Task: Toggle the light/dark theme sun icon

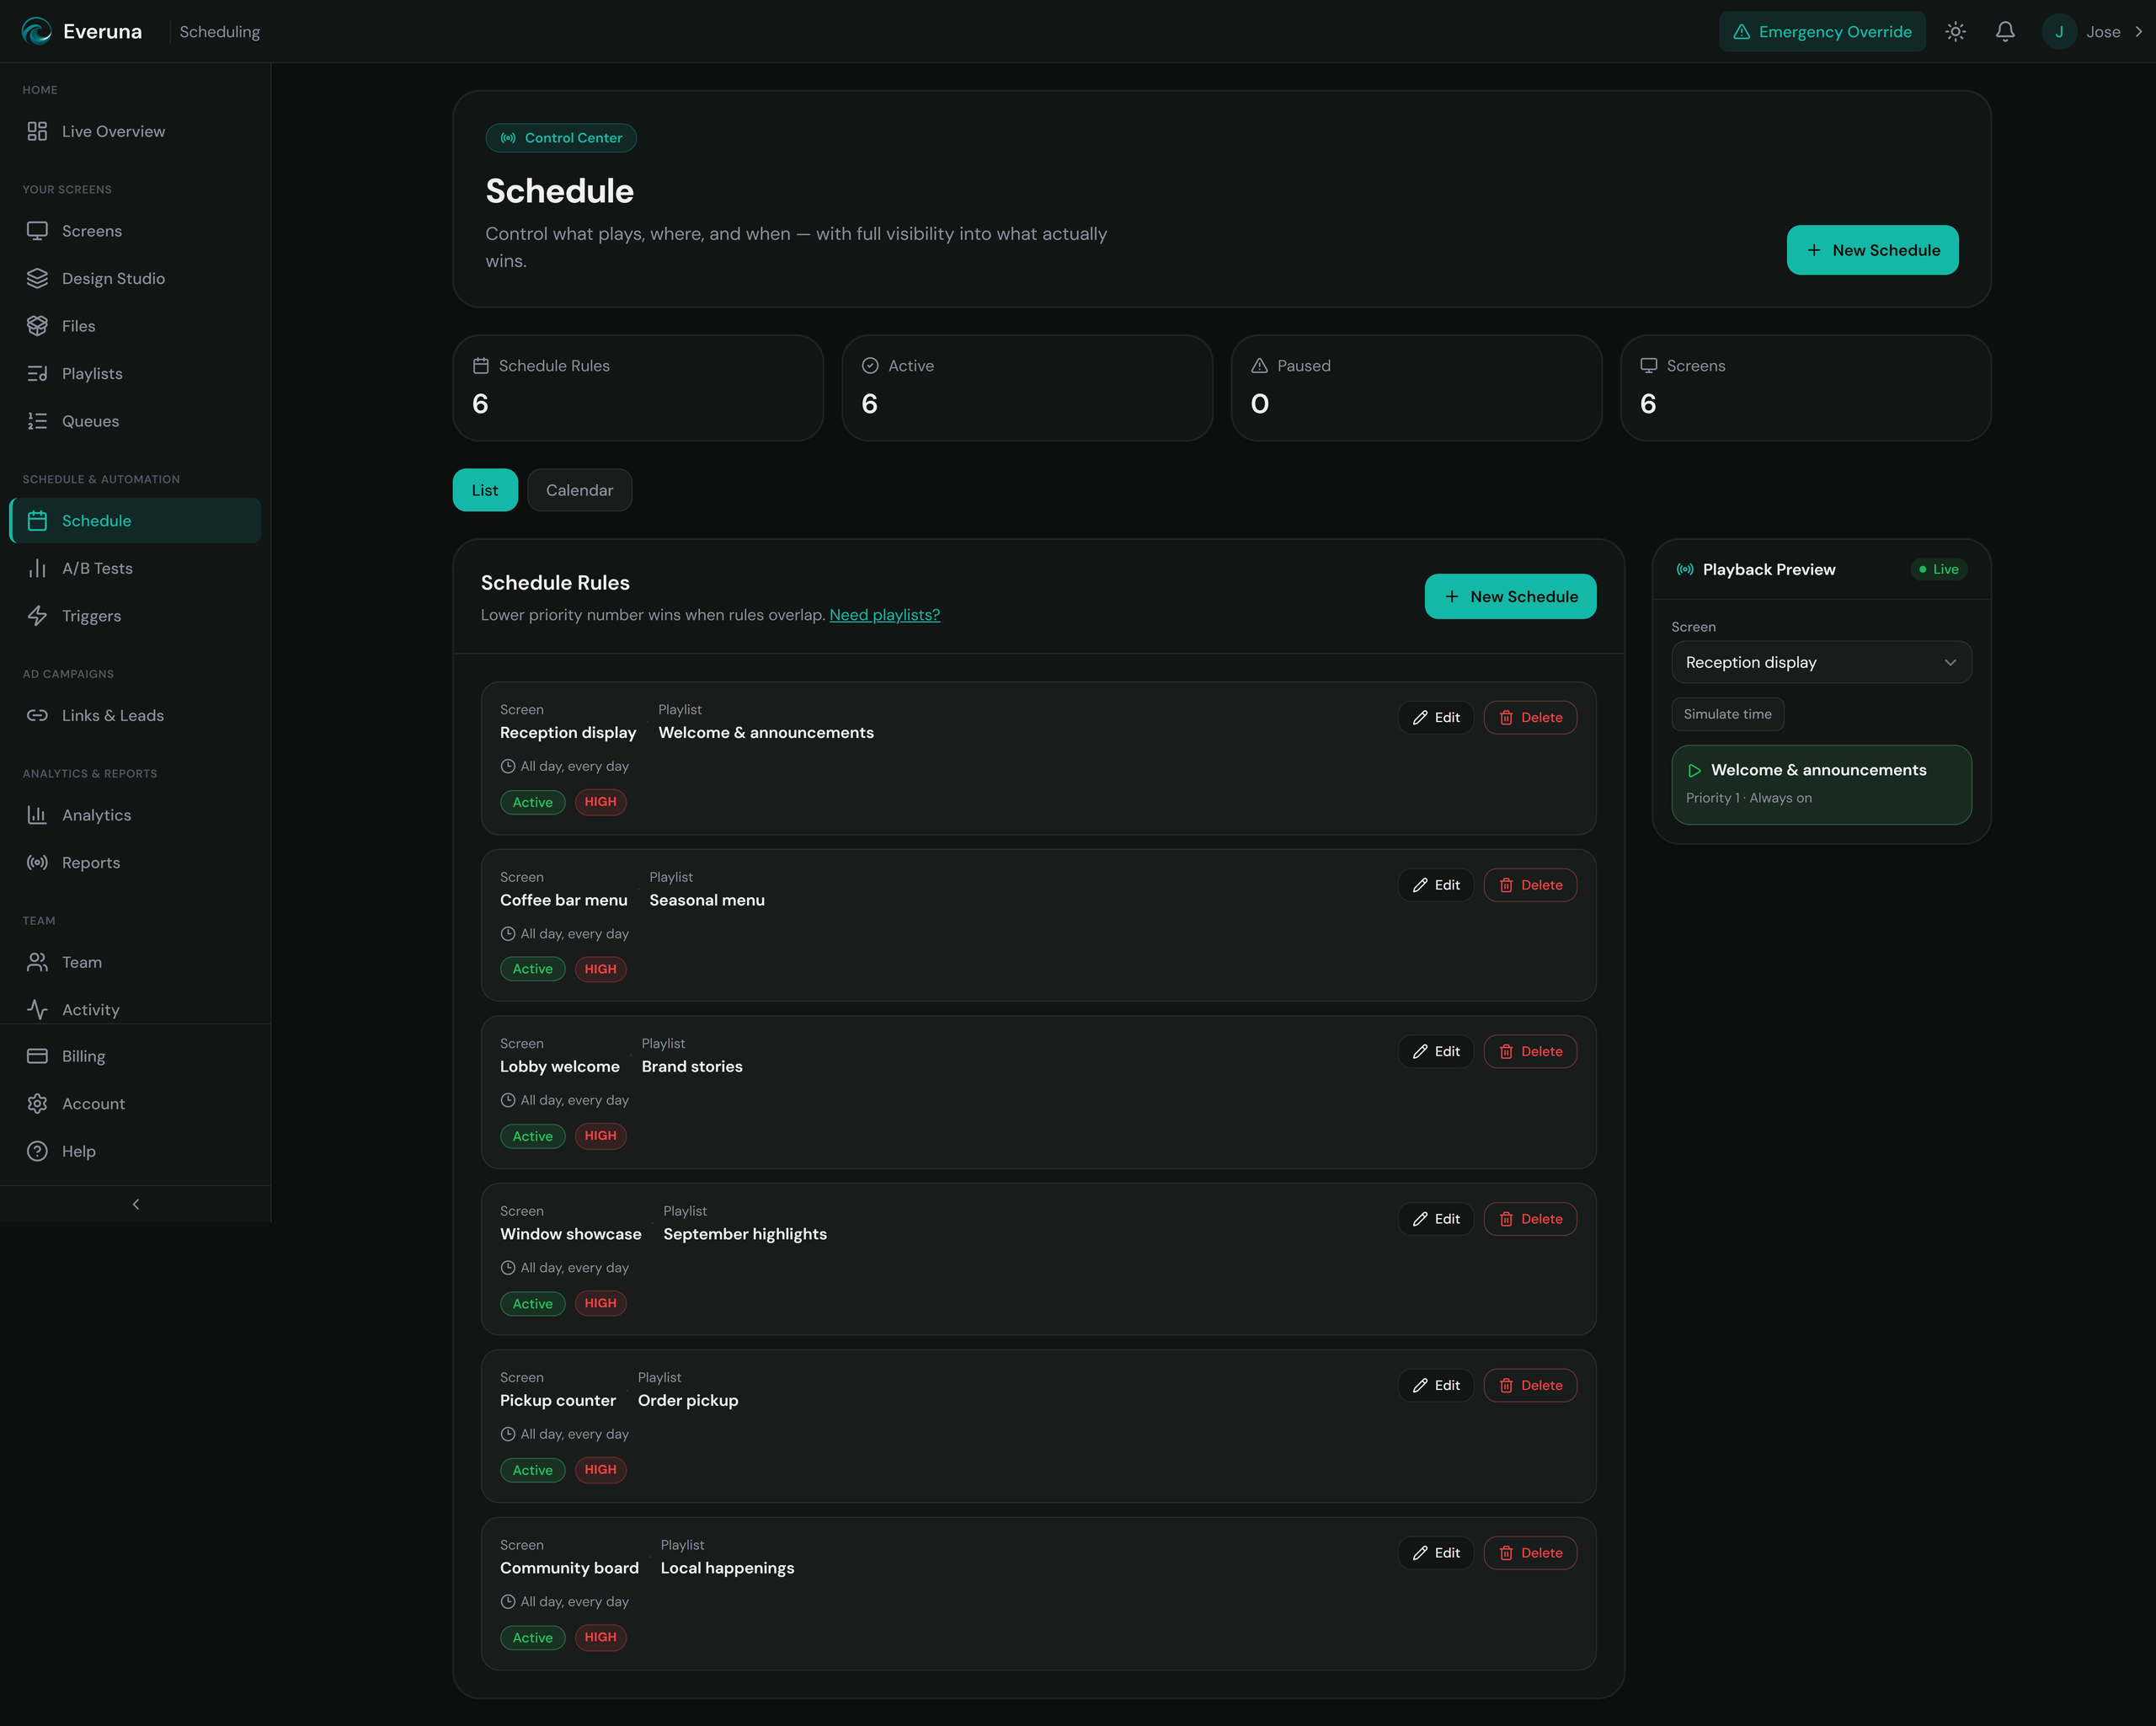Action: 1955,32
